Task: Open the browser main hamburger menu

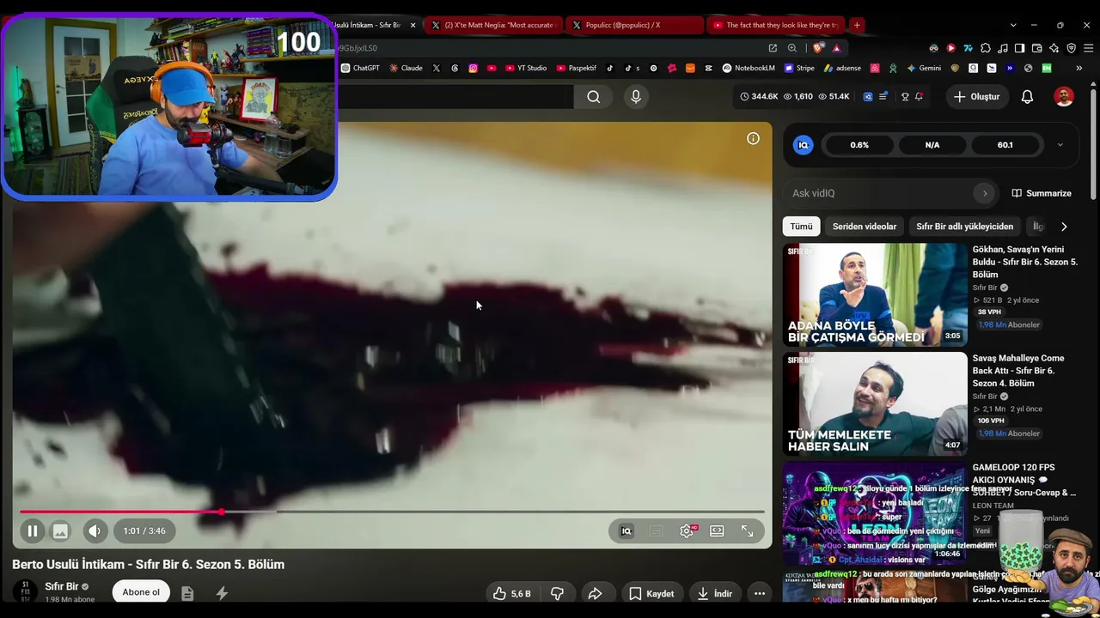Action: coord(1089,48)
